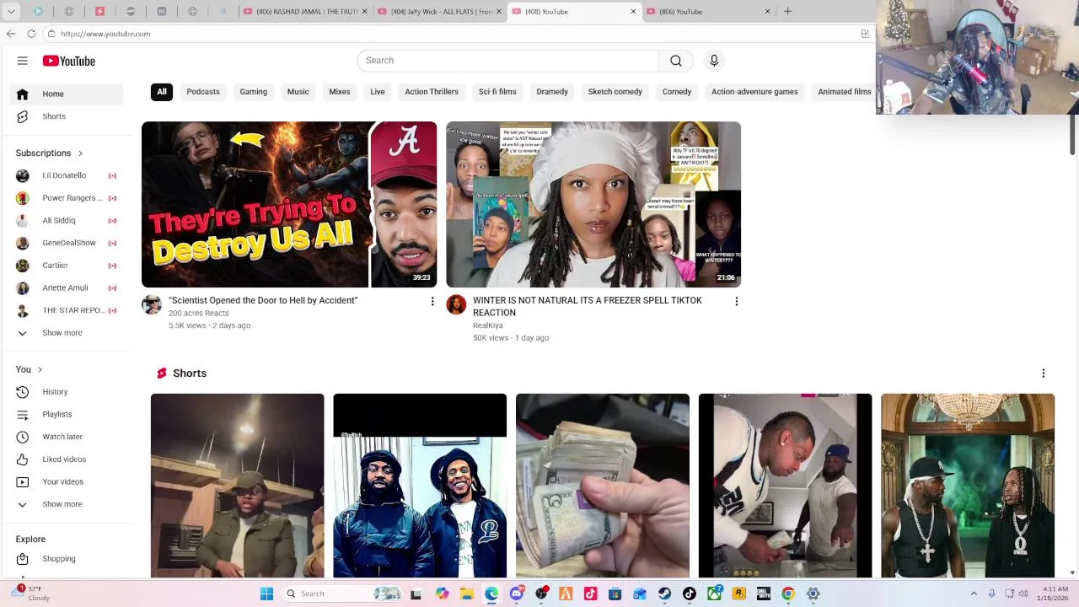Image resolution: width=1079 pixels, height=607 pixels.
Task: Open Shorts in the sidebar
Action: click(67, 116)
